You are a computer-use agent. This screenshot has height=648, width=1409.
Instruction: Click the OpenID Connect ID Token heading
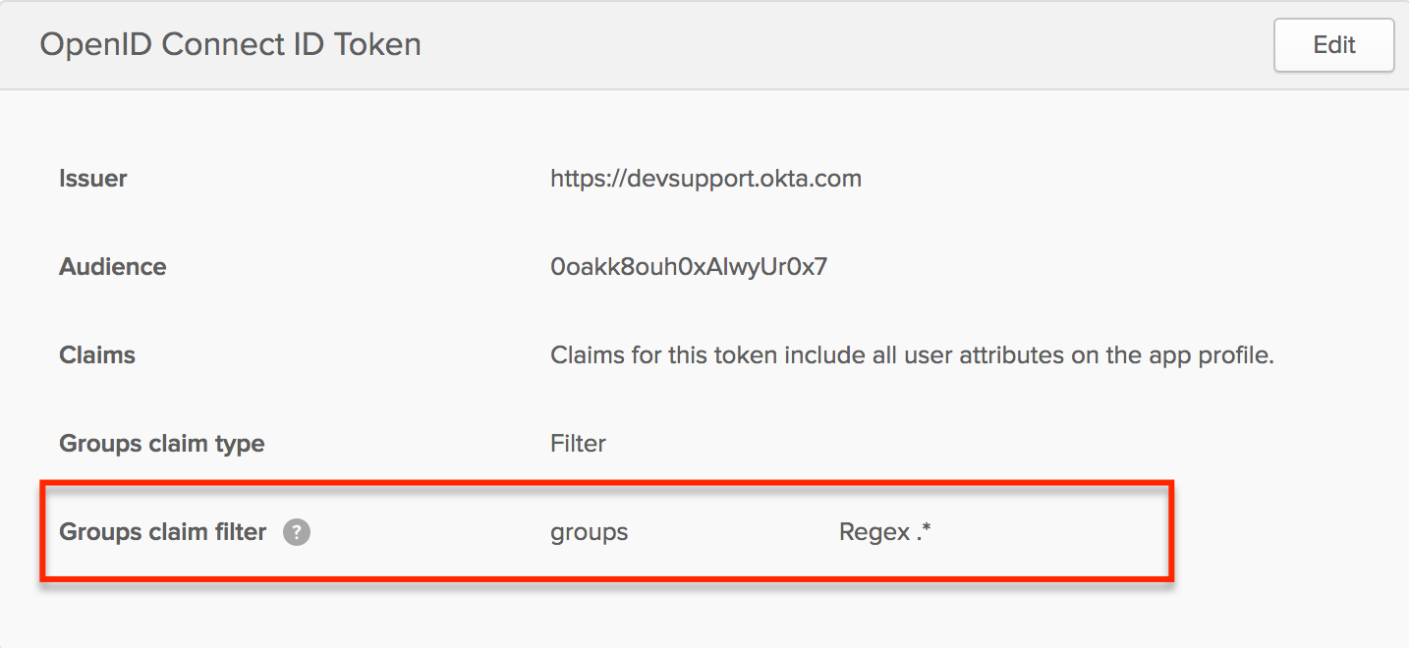[x=230, y=45]
